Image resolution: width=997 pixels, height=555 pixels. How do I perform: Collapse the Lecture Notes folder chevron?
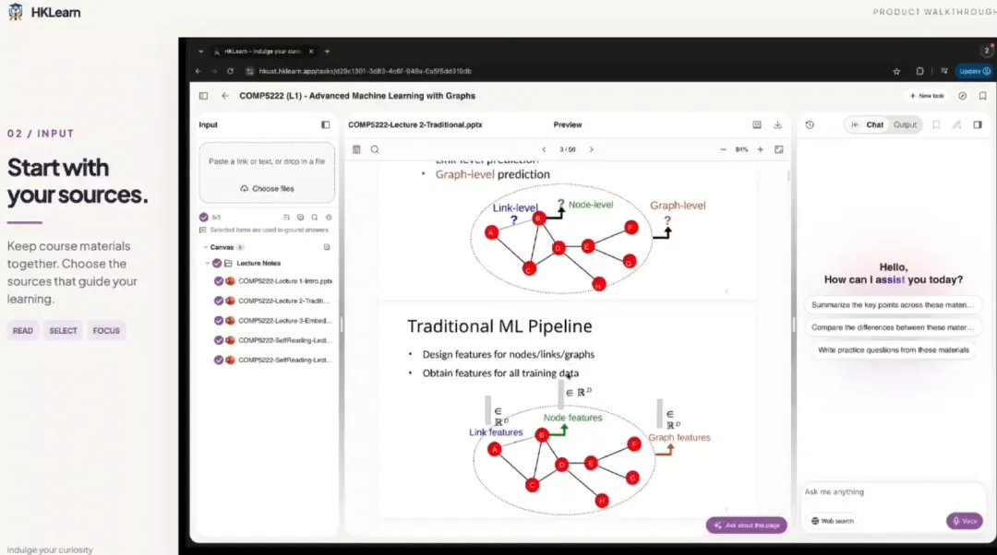pos(208,263)
